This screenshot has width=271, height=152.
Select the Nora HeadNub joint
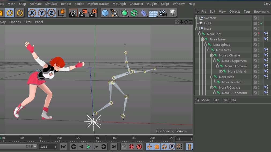pyautogui.click(x=233, y=82)
